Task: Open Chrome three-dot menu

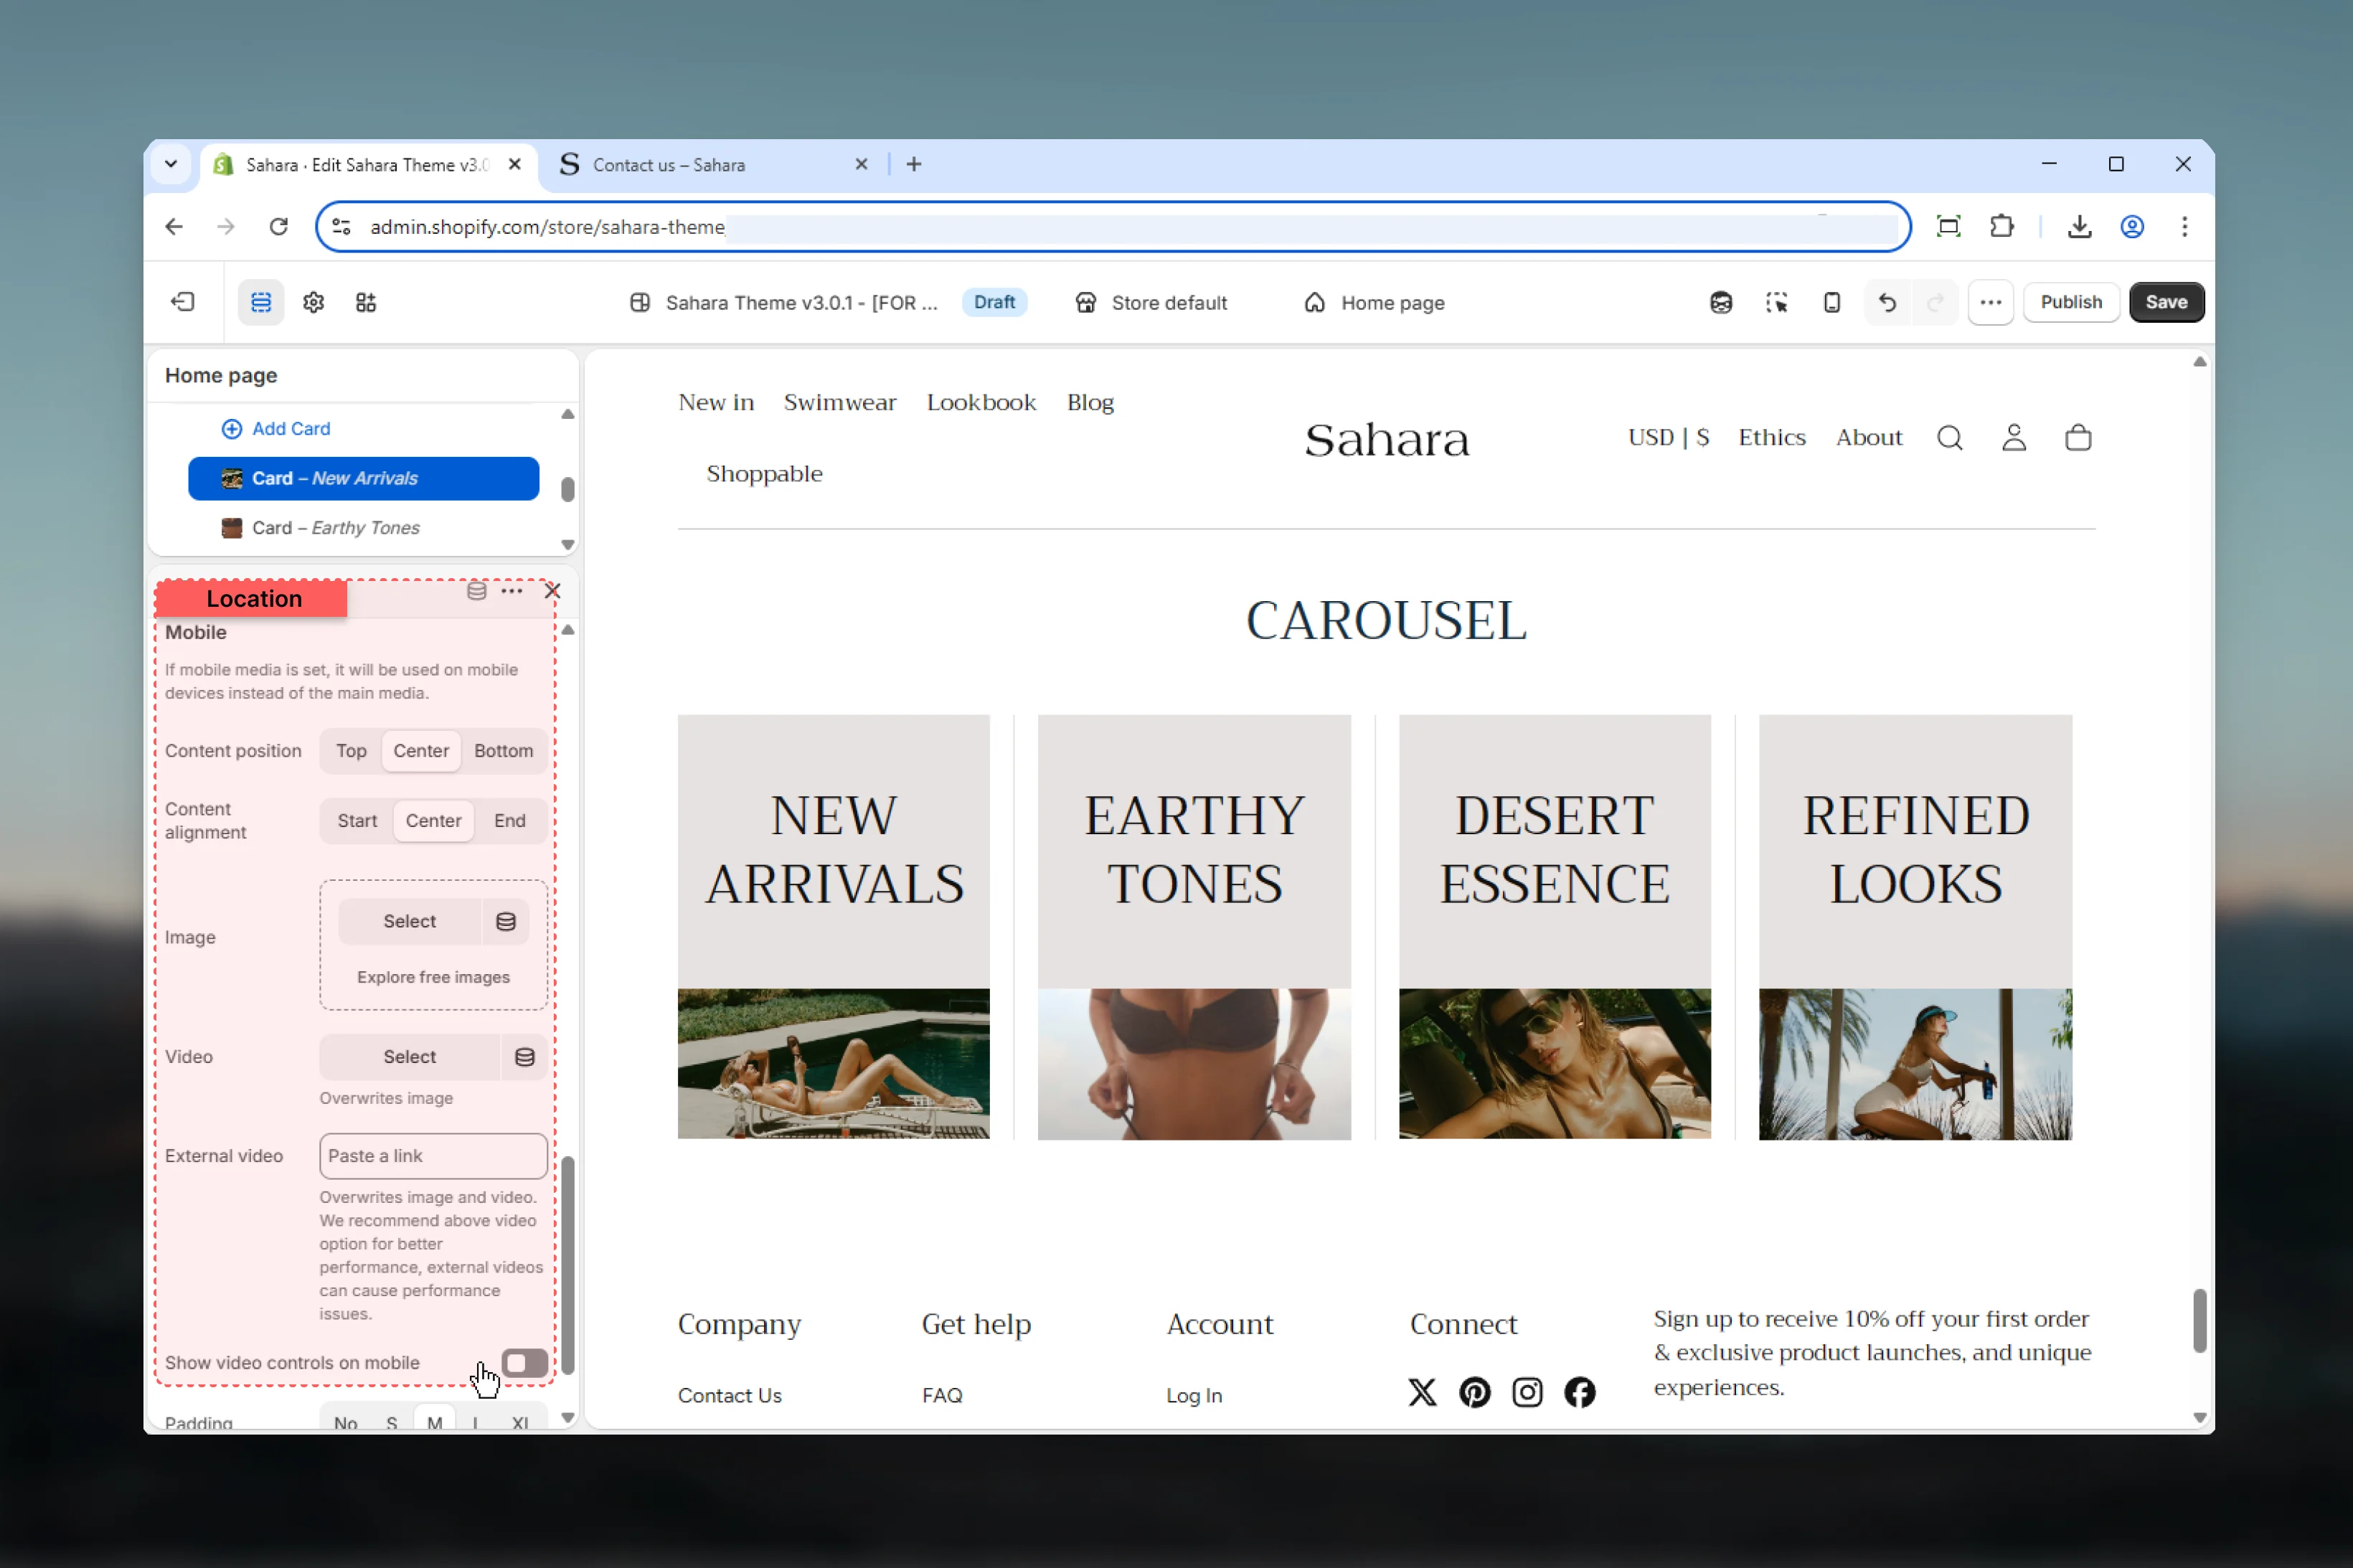Action: click(x=2184, y=226)
